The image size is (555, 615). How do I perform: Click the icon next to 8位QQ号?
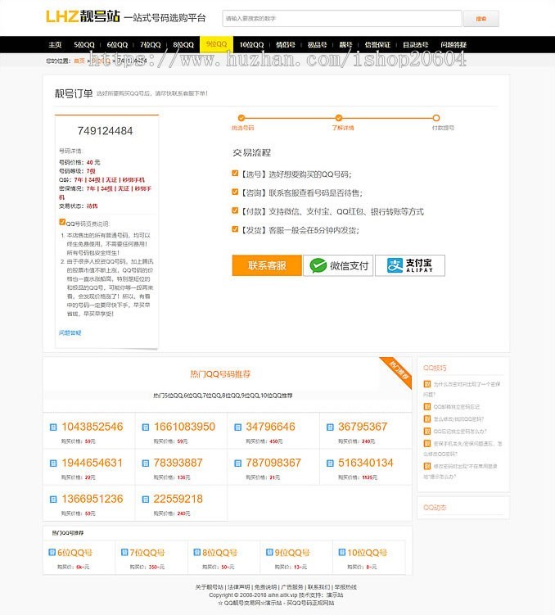pos(197,552)
